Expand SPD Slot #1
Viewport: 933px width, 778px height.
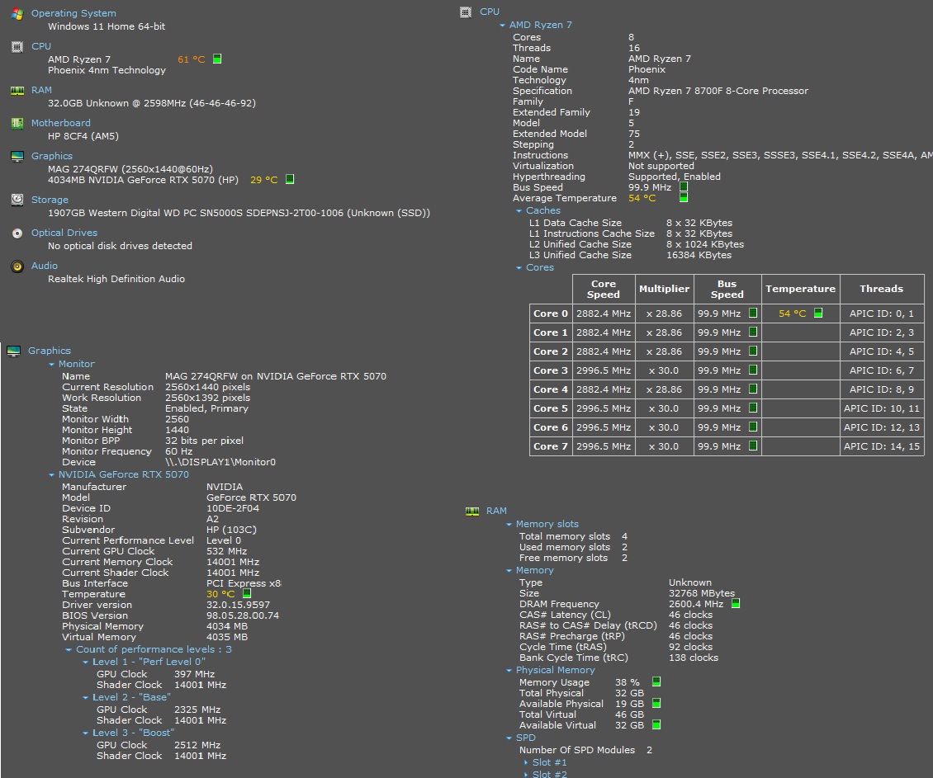pyautogui.click(x=526, y=762)
